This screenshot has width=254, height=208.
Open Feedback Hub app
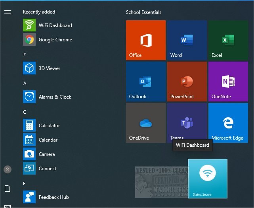46,197
